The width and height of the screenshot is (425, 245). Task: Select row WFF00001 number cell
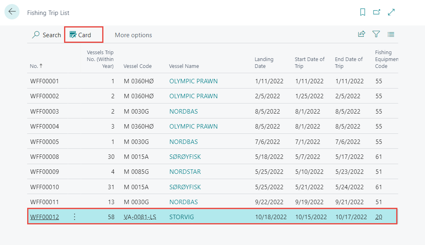(45, 81)
